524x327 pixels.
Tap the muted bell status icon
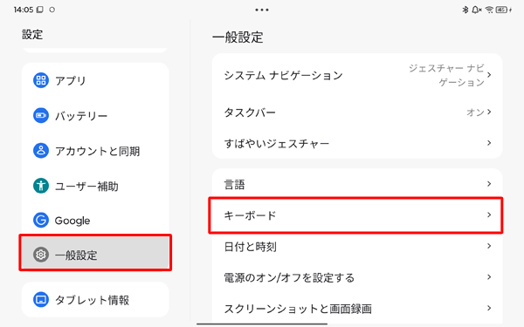(476, 10)
